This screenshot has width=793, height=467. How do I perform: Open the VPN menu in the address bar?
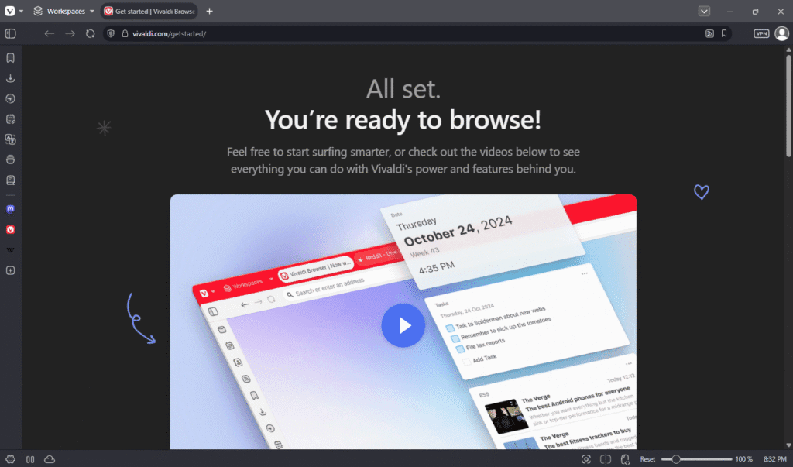pyautogui.click(x=760, y=33)
